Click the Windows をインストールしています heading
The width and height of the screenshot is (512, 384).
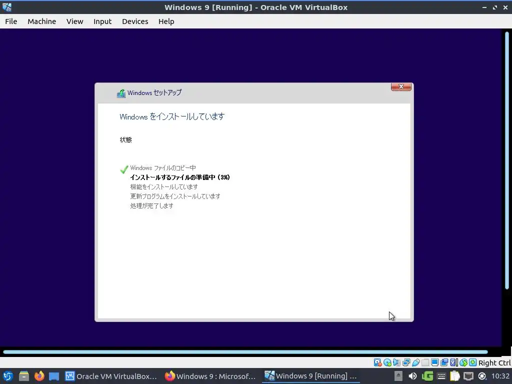[x=172, y=116]
